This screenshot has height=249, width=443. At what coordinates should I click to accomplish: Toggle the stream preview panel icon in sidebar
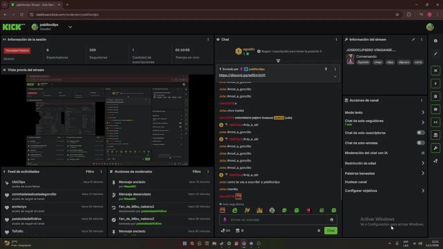[435, 71]
